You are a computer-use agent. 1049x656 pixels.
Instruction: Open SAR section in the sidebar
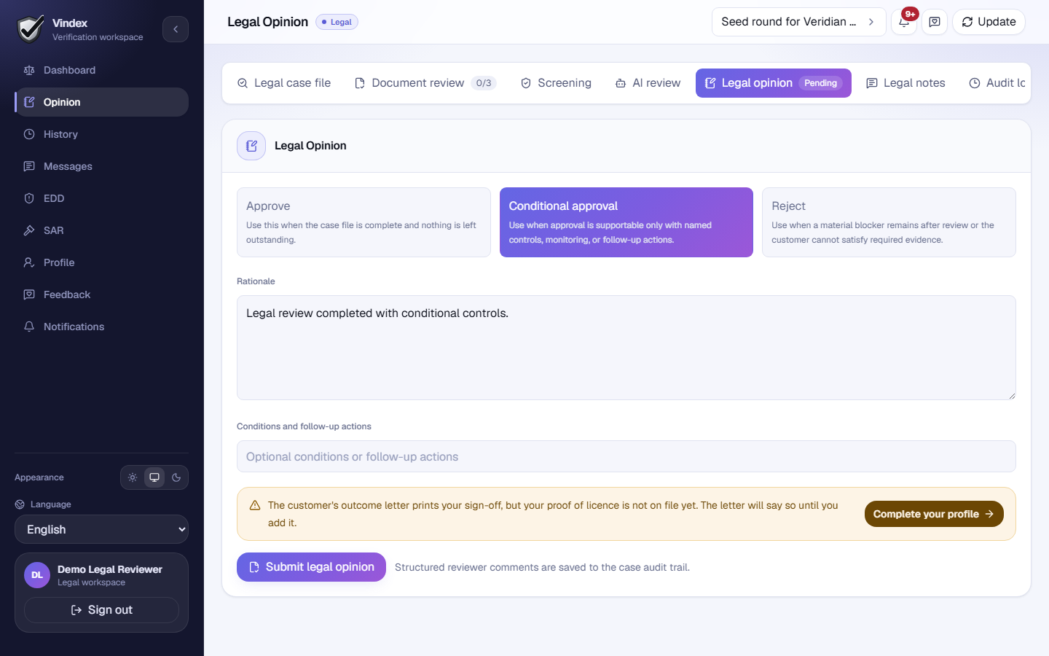coord(101,230)
